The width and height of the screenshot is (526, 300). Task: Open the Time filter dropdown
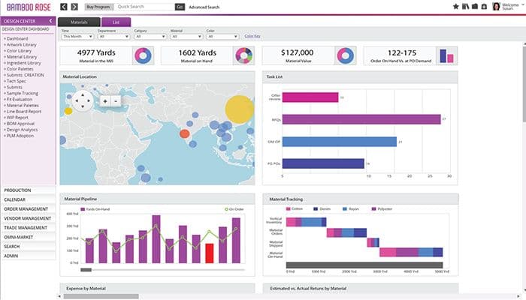[77, 36]
